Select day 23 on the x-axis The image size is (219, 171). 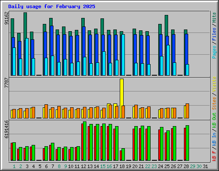tap(154, 166)
